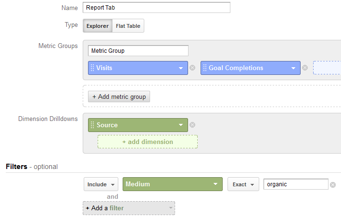Click the Add metric group button

(119, 96)
